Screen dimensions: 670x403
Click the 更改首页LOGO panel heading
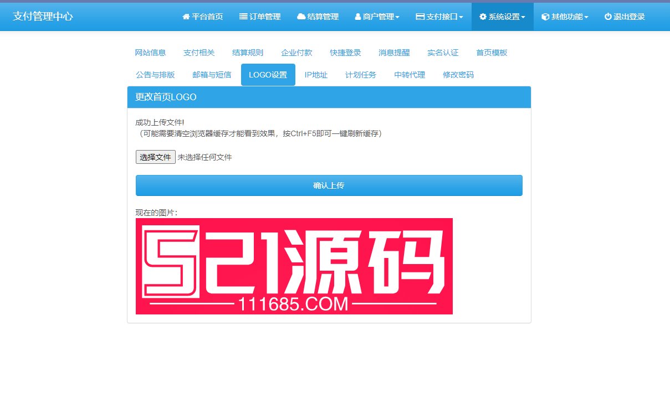pos(329,97)
